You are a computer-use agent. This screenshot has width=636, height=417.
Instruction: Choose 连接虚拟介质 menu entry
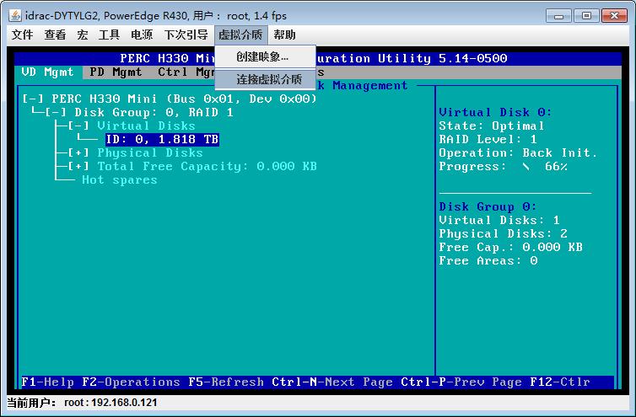click(x=265, y=79)
